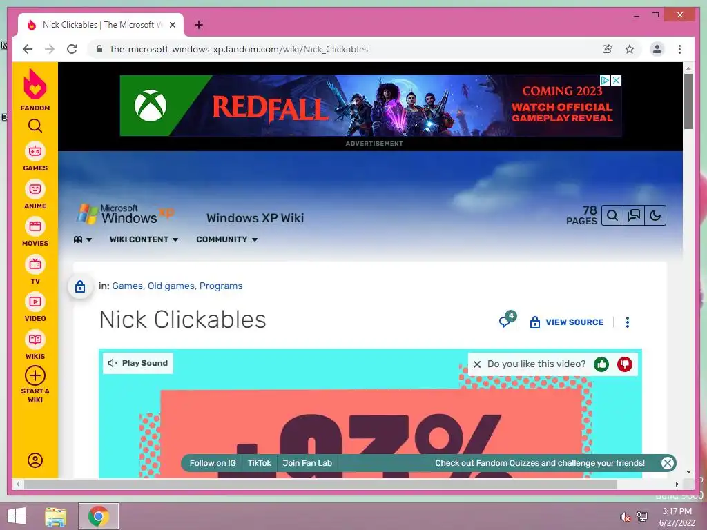The height and width of the screenshot is (530, 707).
Task: Click the wiki search magnifier button
Action: click(612, 215)
